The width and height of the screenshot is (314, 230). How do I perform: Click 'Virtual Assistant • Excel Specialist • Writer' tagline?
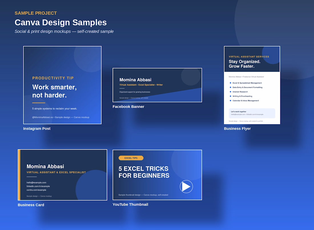click(141, 85)
